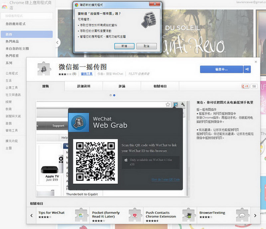The image size is (266, 229).
Task: Click the 取消 button in the confirmation dialog
Action: coord(146,46)
